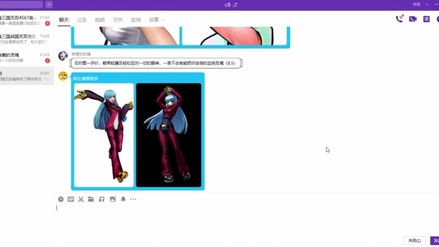
Task: Open the GIF sticker panel
Action: pyautogui.click(x=71, y=199)
